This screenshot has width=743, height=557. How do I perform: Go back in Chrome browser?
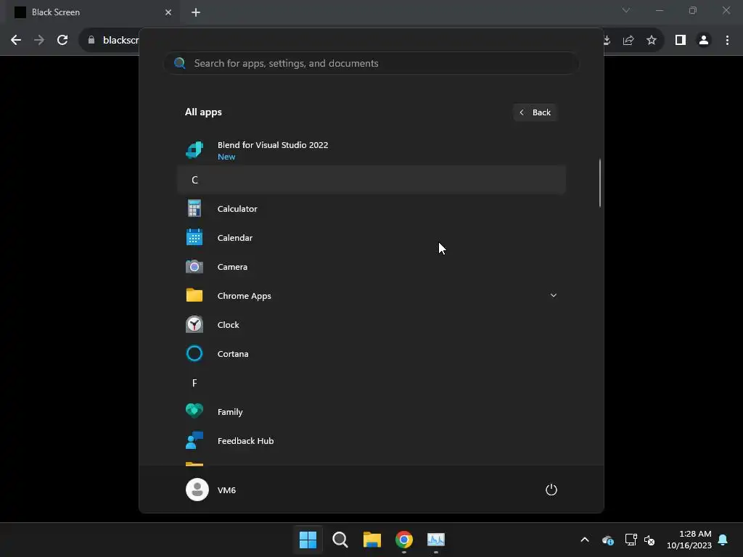(x=16, y=40)
